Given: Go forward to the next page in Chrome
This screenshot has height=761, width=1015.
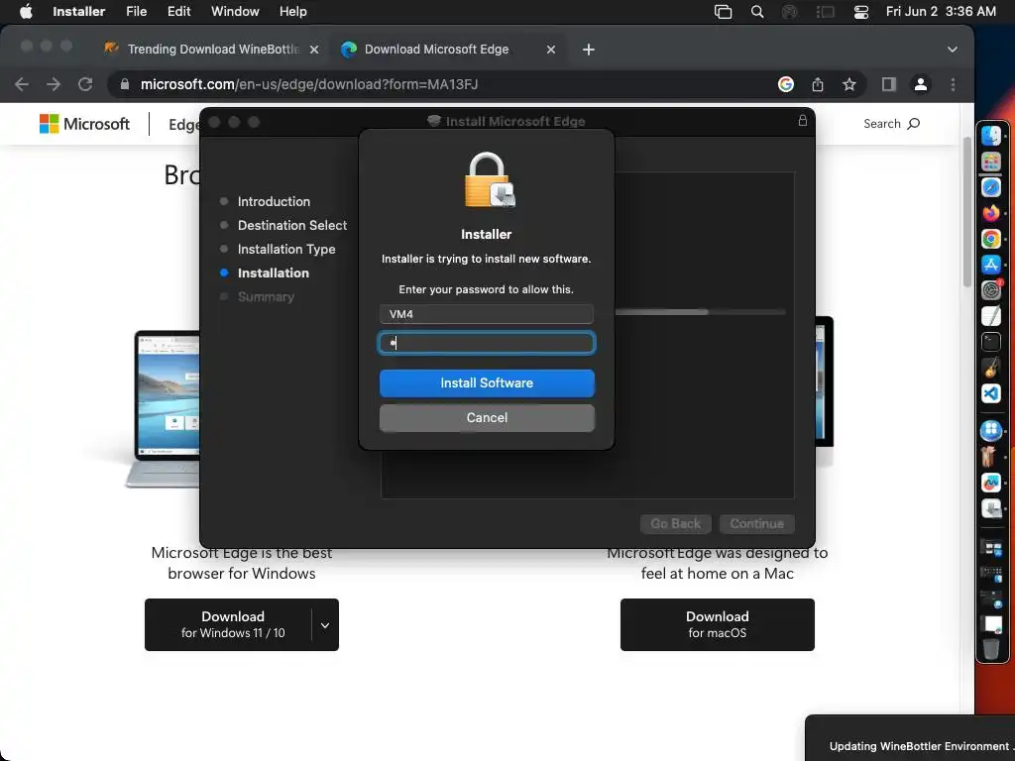Looking at the screenshot, I should coord(54,84).
